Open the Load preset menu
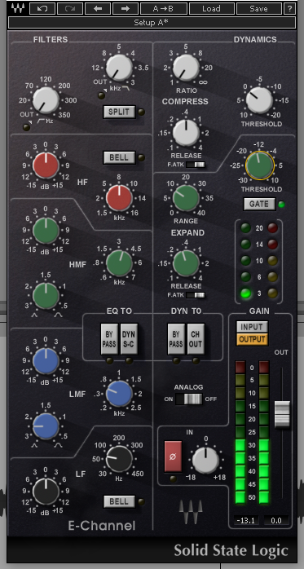Viewport: 304px width, 569px height. click(x=211, y=8)
